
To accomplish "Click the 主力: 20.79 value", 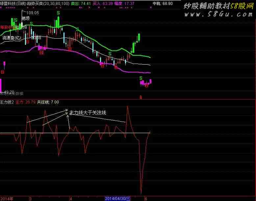I will [x=25, y=102].
